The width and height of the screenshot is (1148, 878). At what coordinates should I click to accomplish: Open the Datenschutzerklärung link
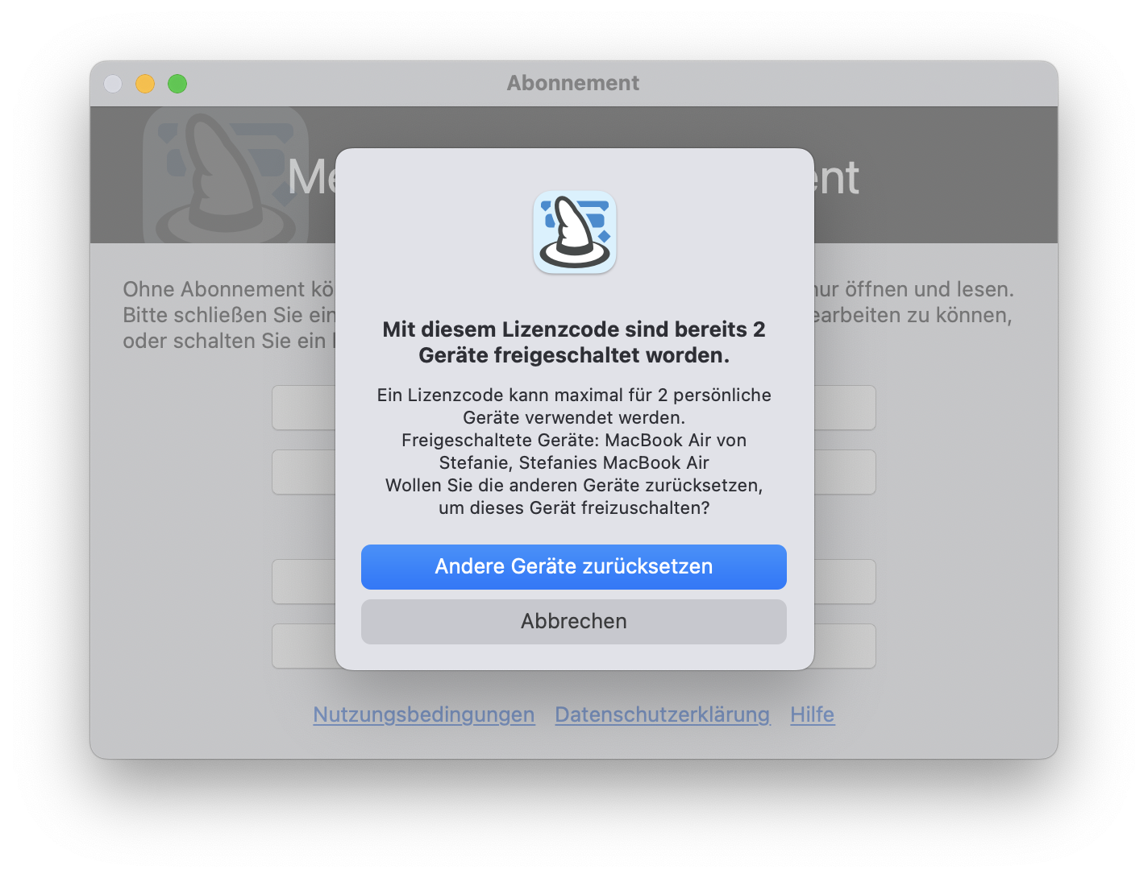click(663, 714)
